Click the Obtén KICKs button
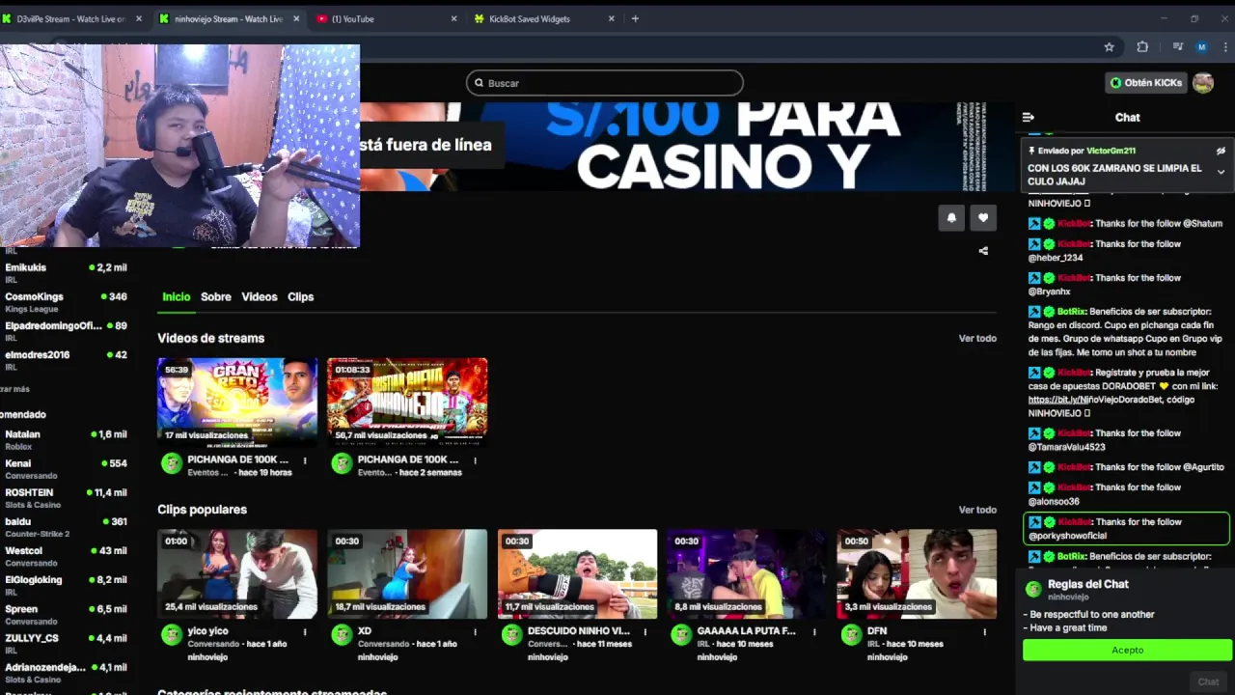1235x695 pixels. click(1145, 83)
